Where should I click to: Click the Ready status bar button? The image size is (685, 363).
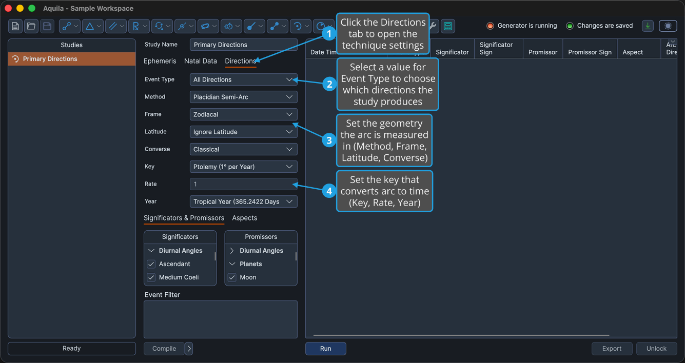(72, 349)
